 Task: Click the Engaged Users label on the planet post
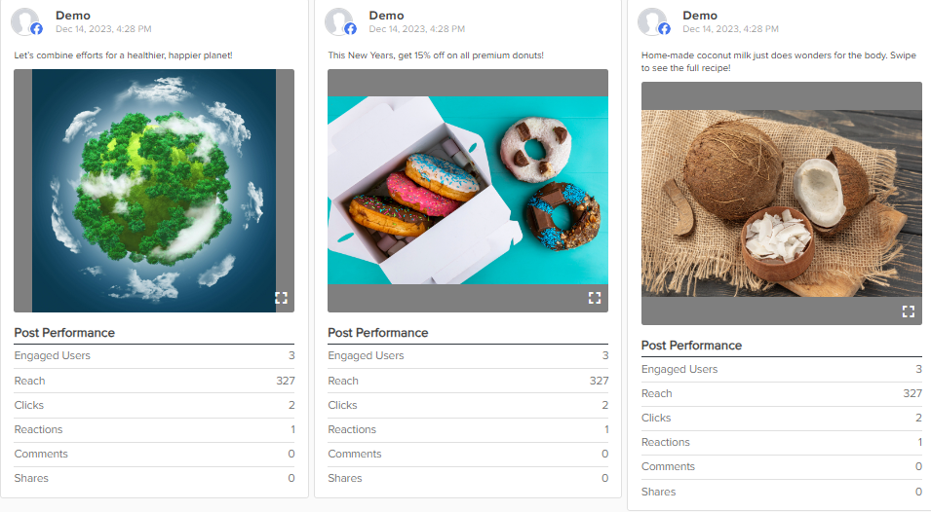coord(53,355)
